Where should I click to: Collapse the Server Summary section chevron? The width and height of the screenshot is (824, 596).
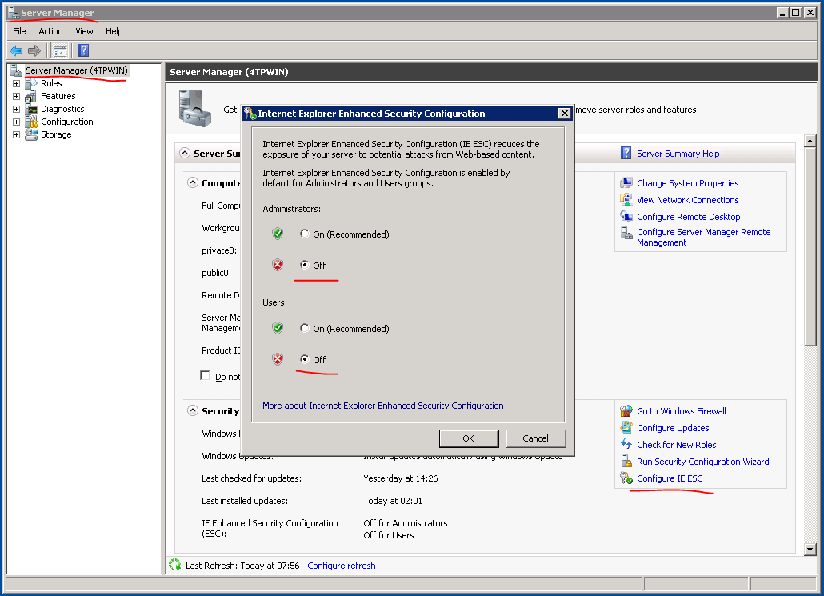pos(185,153)
